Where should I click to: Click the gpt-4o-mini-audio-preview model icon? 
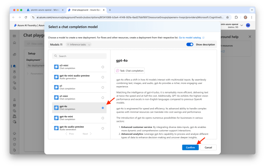tap(56, 77)
